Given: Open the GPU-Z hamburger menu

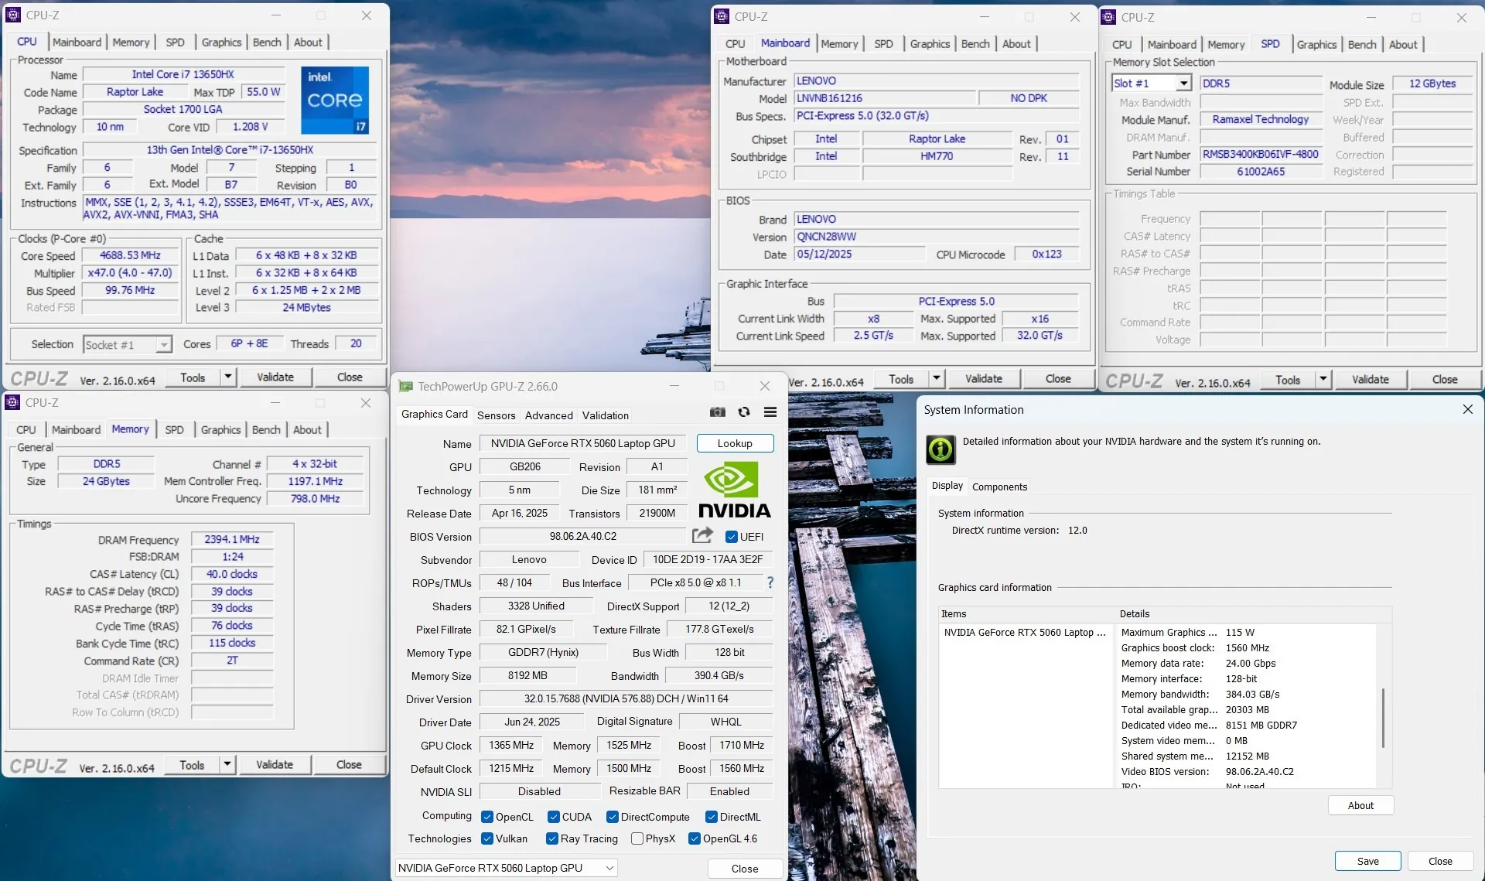Looking at the screenshot, I should [x=770, y=412].
